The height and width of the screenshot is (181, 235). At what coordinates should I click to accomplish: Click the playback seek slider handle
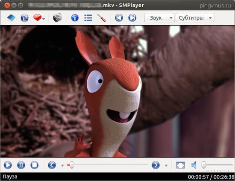point(72,165)
